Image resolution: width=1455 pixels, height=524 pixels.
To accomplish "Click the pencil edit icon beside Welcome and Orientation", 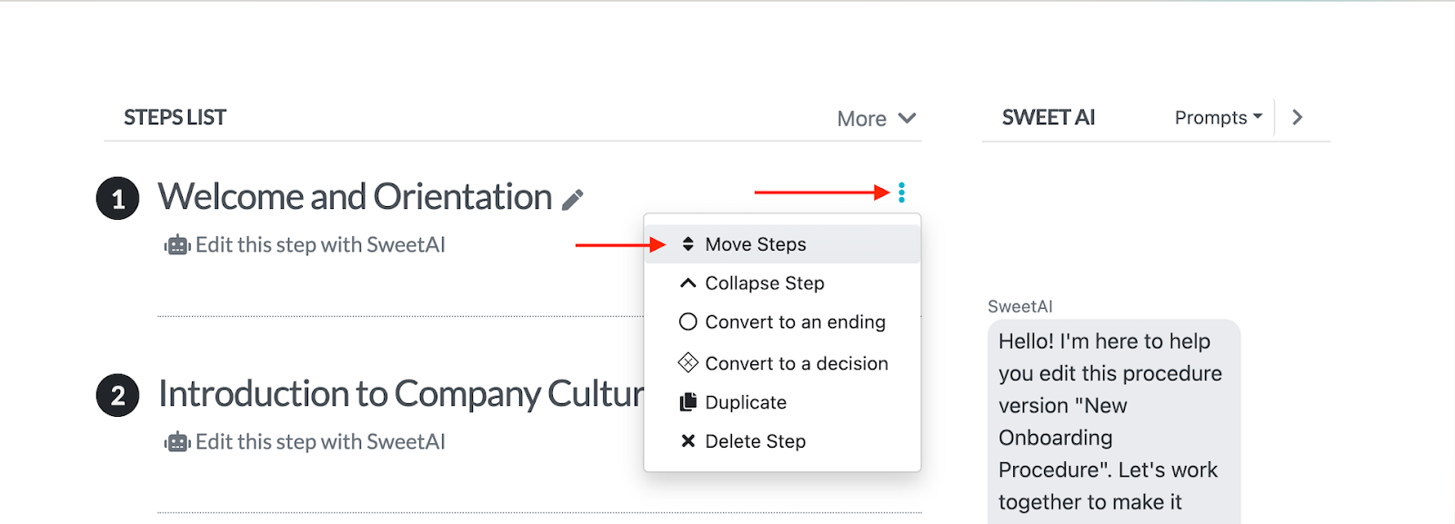I will point(572,197).
